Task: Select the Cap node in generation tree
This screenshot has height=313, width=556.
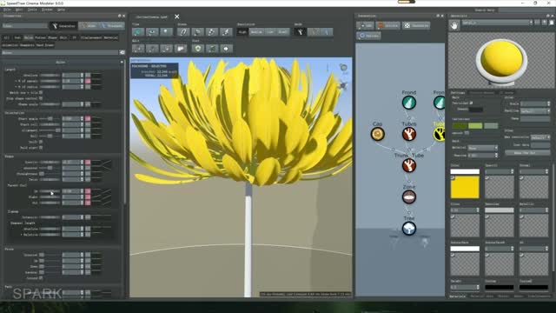Action: (378, 134)
